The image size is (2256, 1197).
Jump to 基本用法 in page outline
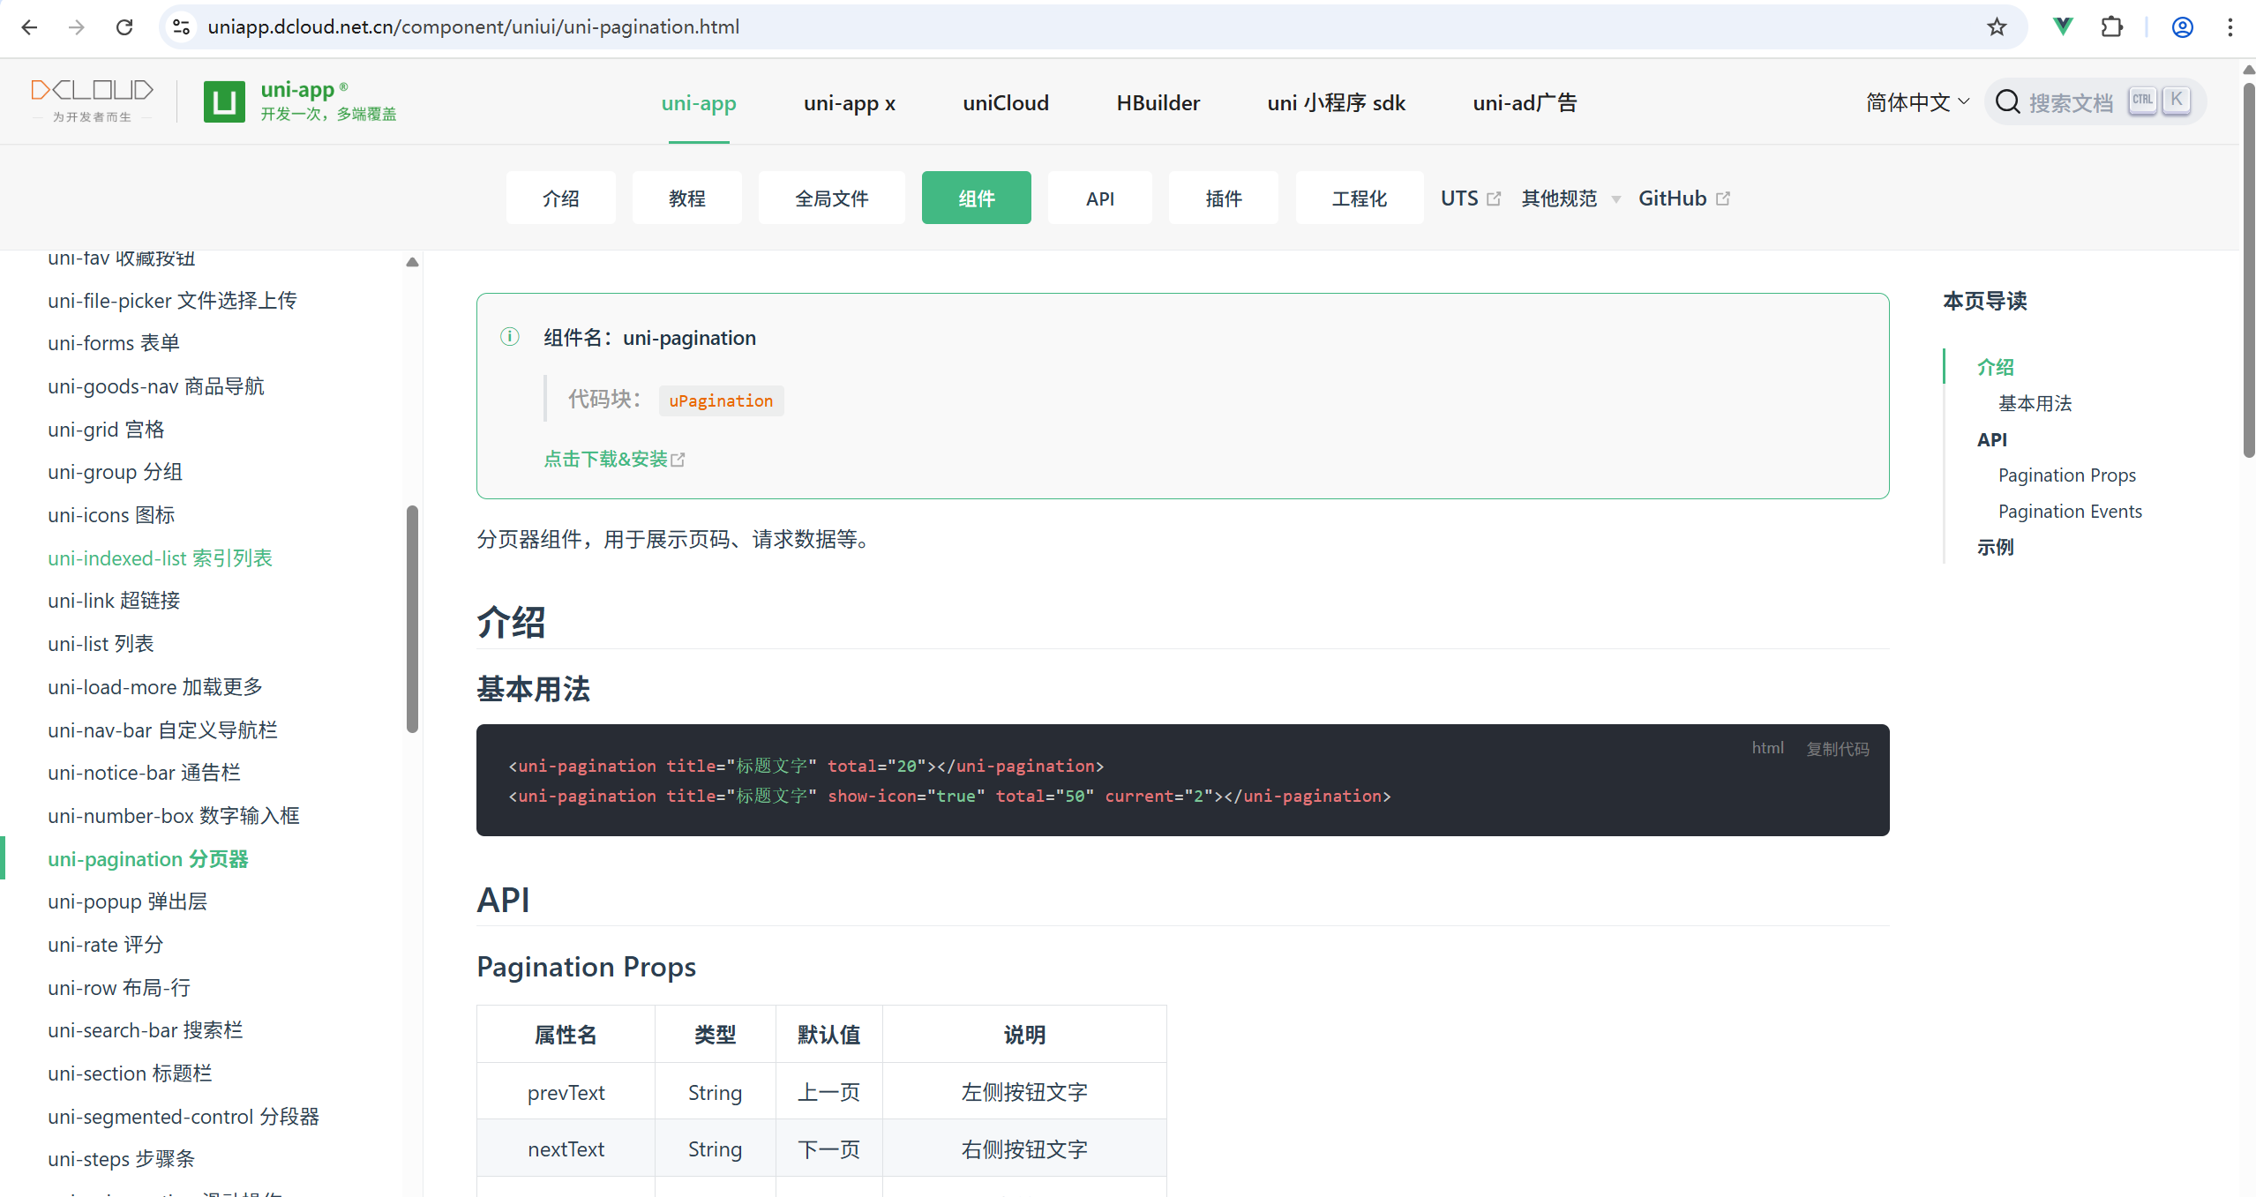click(x=2035, y=403)
